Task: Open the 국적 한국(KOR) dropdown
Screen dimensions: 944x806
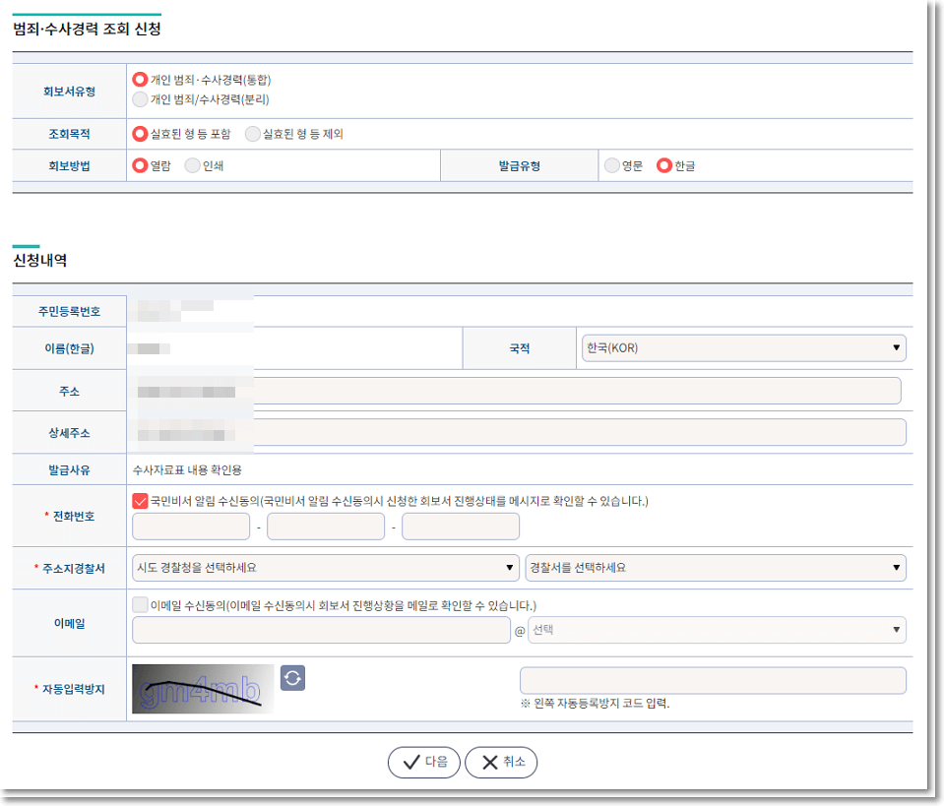Action: [x=743, y=348]
